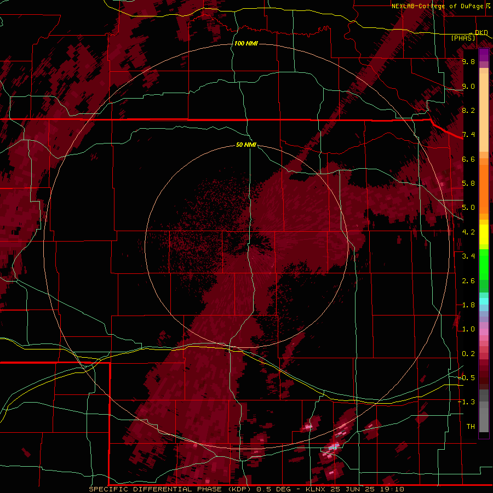Click the 100 NMI range ring label

(x=246, y=43)
